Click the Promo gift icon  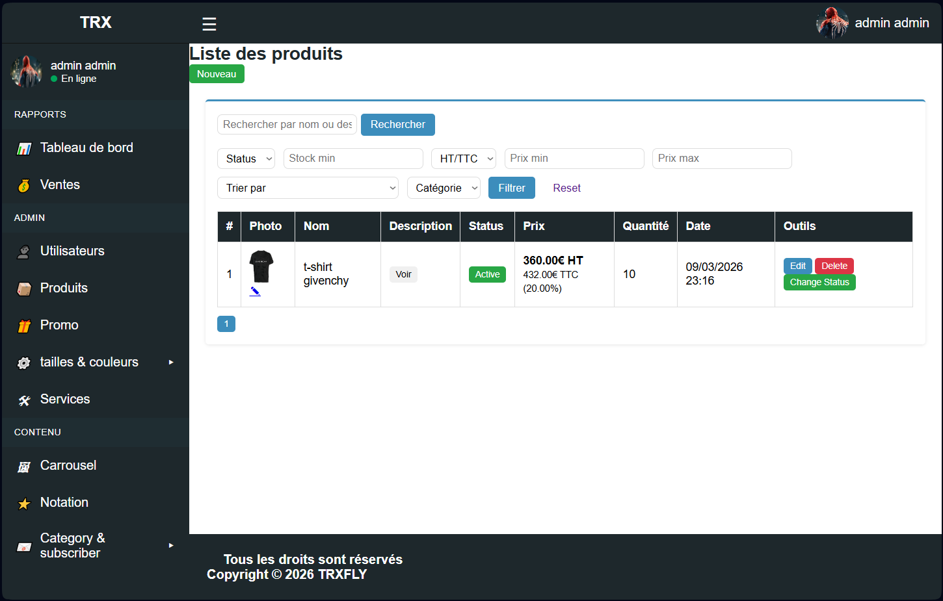[x=24, y=326]
